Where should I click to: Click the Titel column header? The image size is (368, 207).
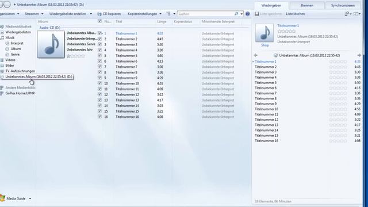pos(119,21)
